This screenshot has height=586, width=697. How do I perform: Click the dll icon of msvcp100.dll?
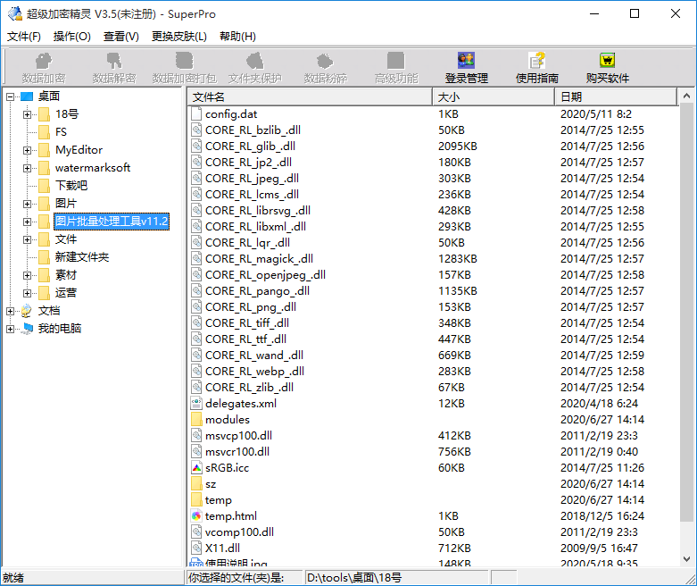click(196, 435)
